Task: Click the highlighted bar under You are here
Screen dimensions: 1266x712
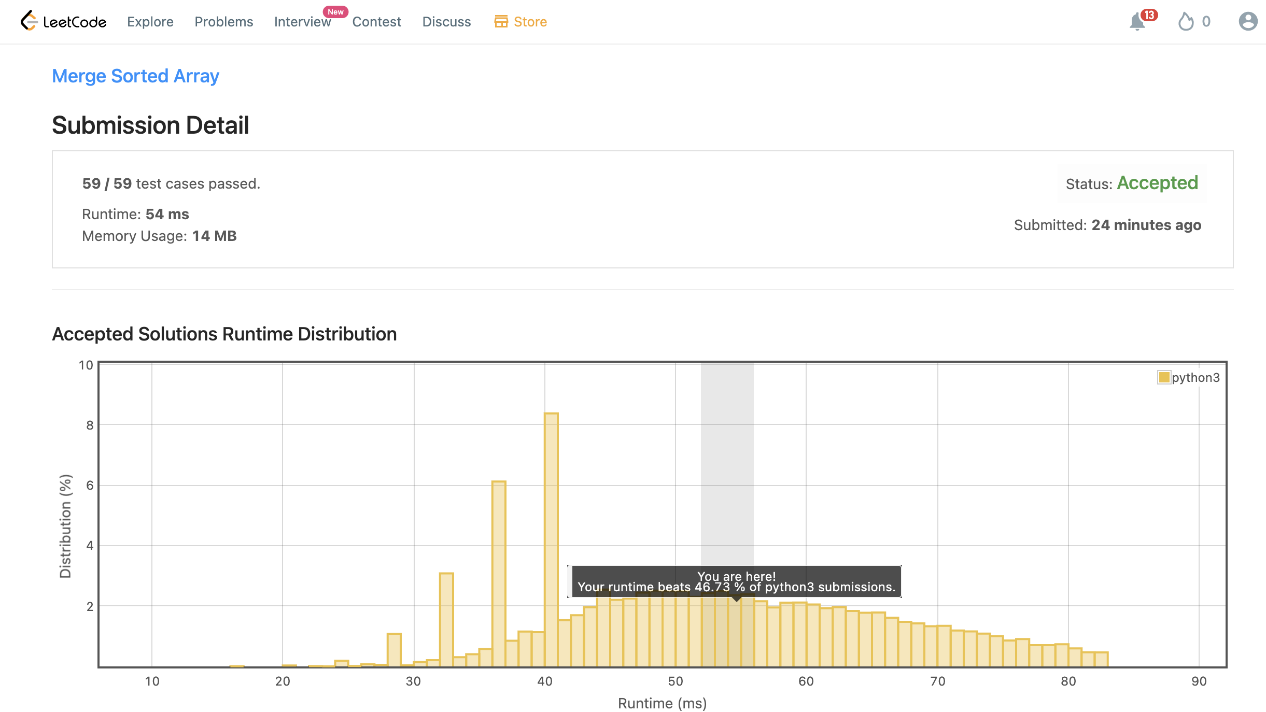Action: pos(734,632)
